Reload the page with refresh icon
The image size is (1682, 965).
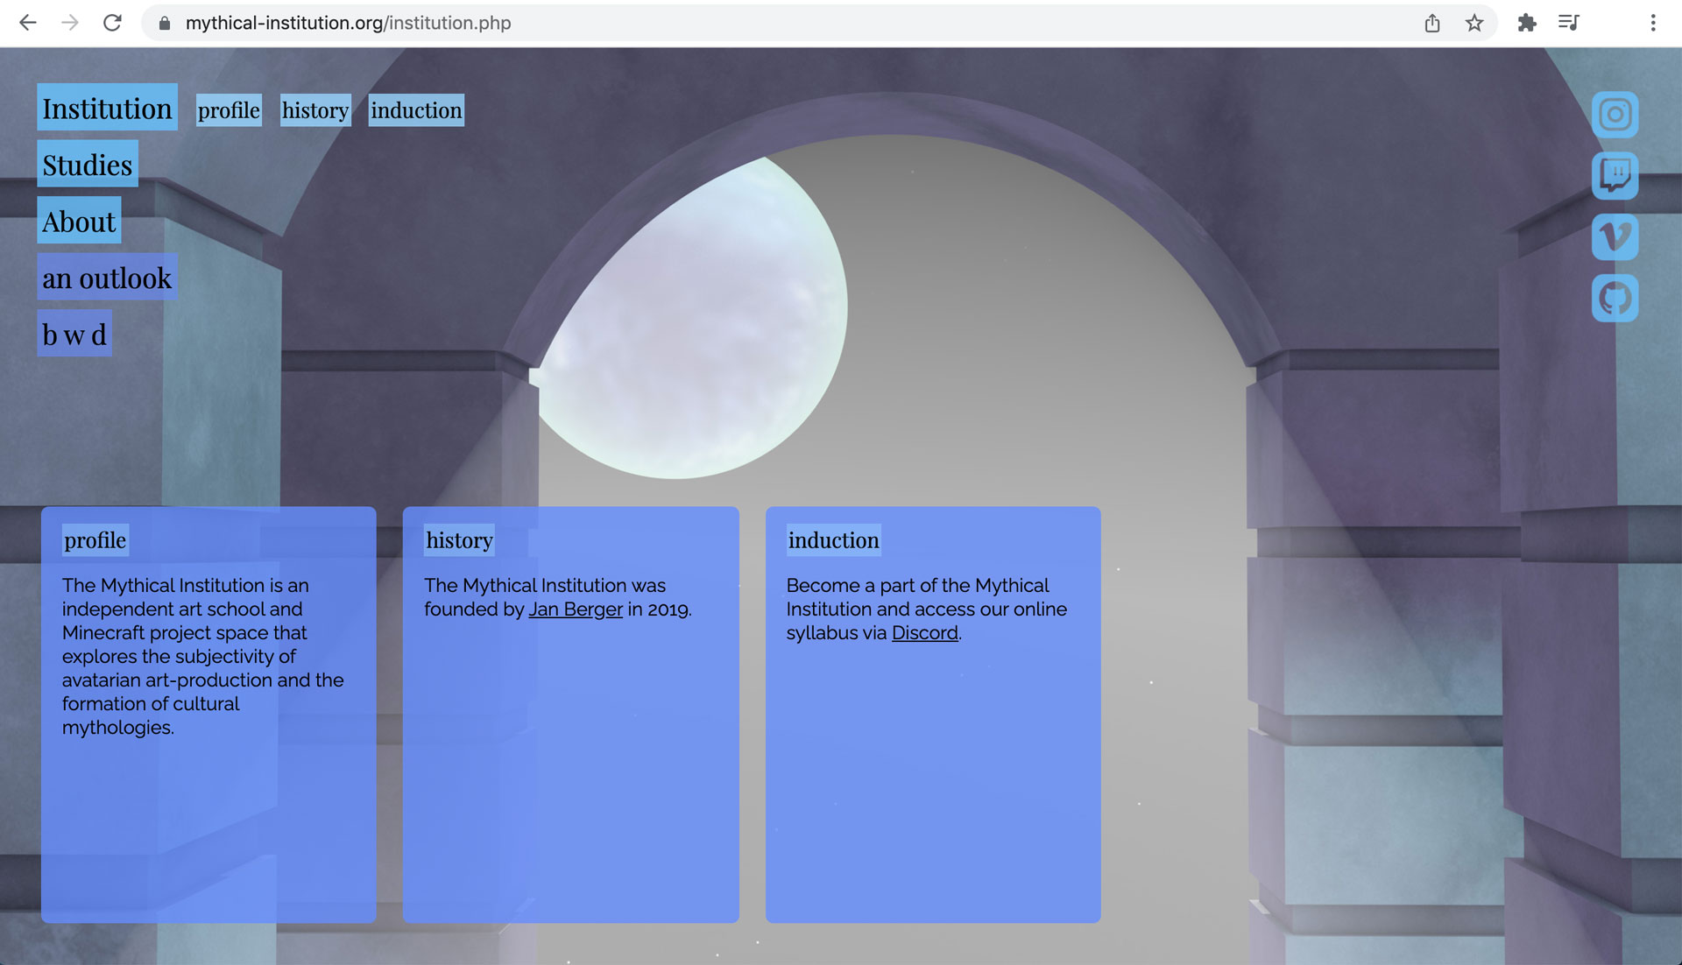[112, 23]
